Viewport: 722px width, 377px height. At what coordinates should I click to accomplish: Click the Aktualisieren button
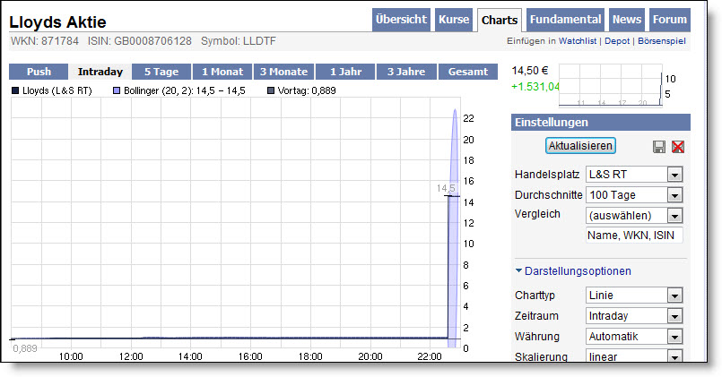click(x=580, y=146)
